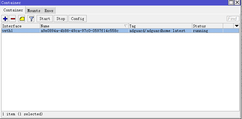The image size is (242, 119).
Task: Sort by the Status column header
Action: 207,26
